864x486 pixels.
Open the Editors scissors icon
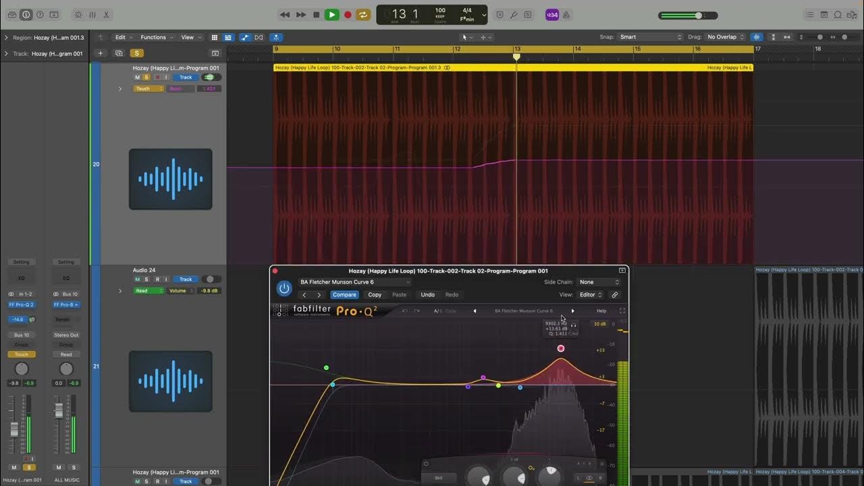tap(107, 15)
